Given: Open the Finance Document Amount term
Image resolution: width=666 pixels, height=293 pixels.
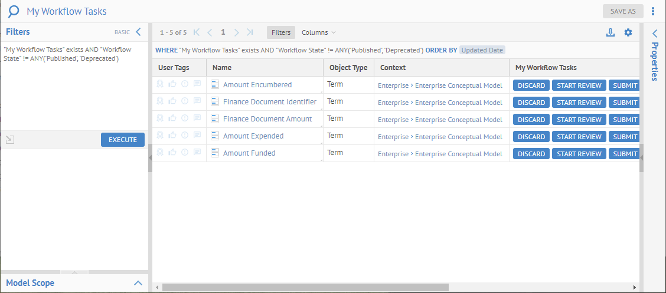Looking at the screenshot, I should pos(267,118).
